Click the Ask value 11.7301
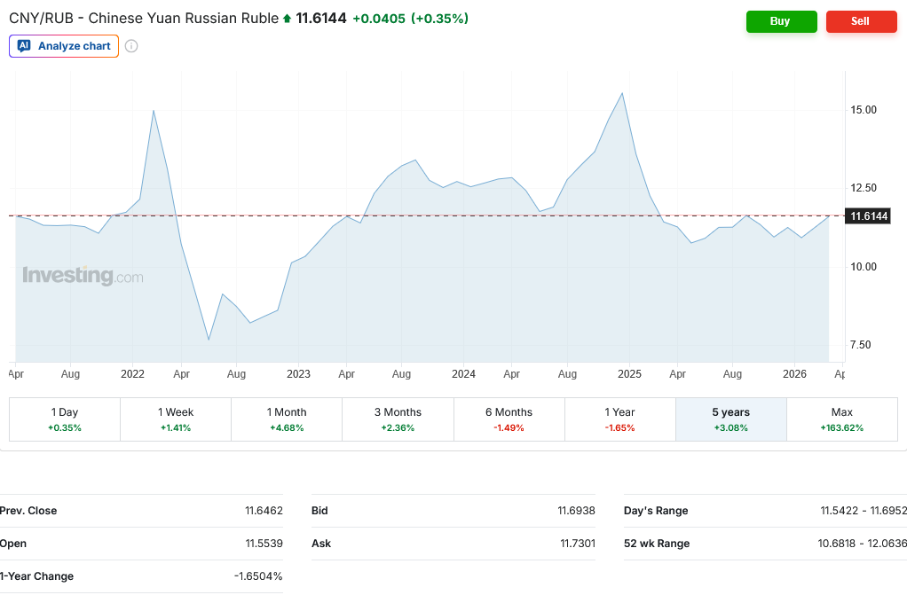907x595 pixels. (577, 544)
